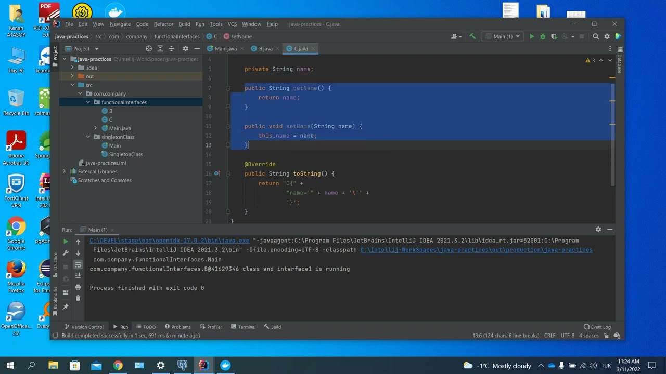Open the Refactor menu
Viewport: 666px width, 374px height.
tap(163, 24)
